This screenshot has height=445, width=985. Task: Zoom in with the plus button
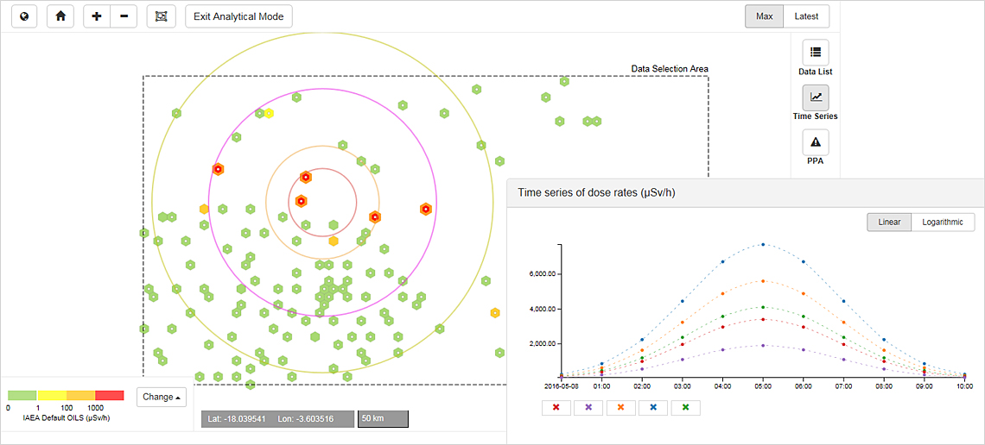pos(96,16)
